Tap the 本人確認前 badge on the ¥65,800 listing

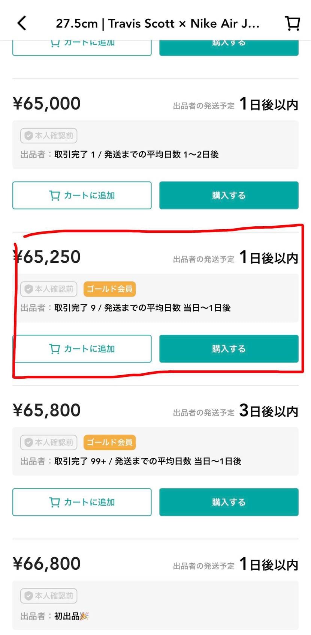tap(49, 442)
